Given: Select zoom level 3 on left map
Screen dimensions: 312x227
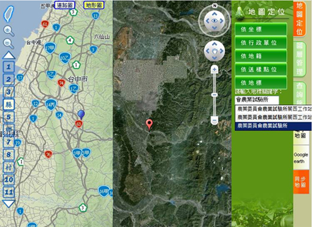Looking at the screenshot, I should coord(9,92).
